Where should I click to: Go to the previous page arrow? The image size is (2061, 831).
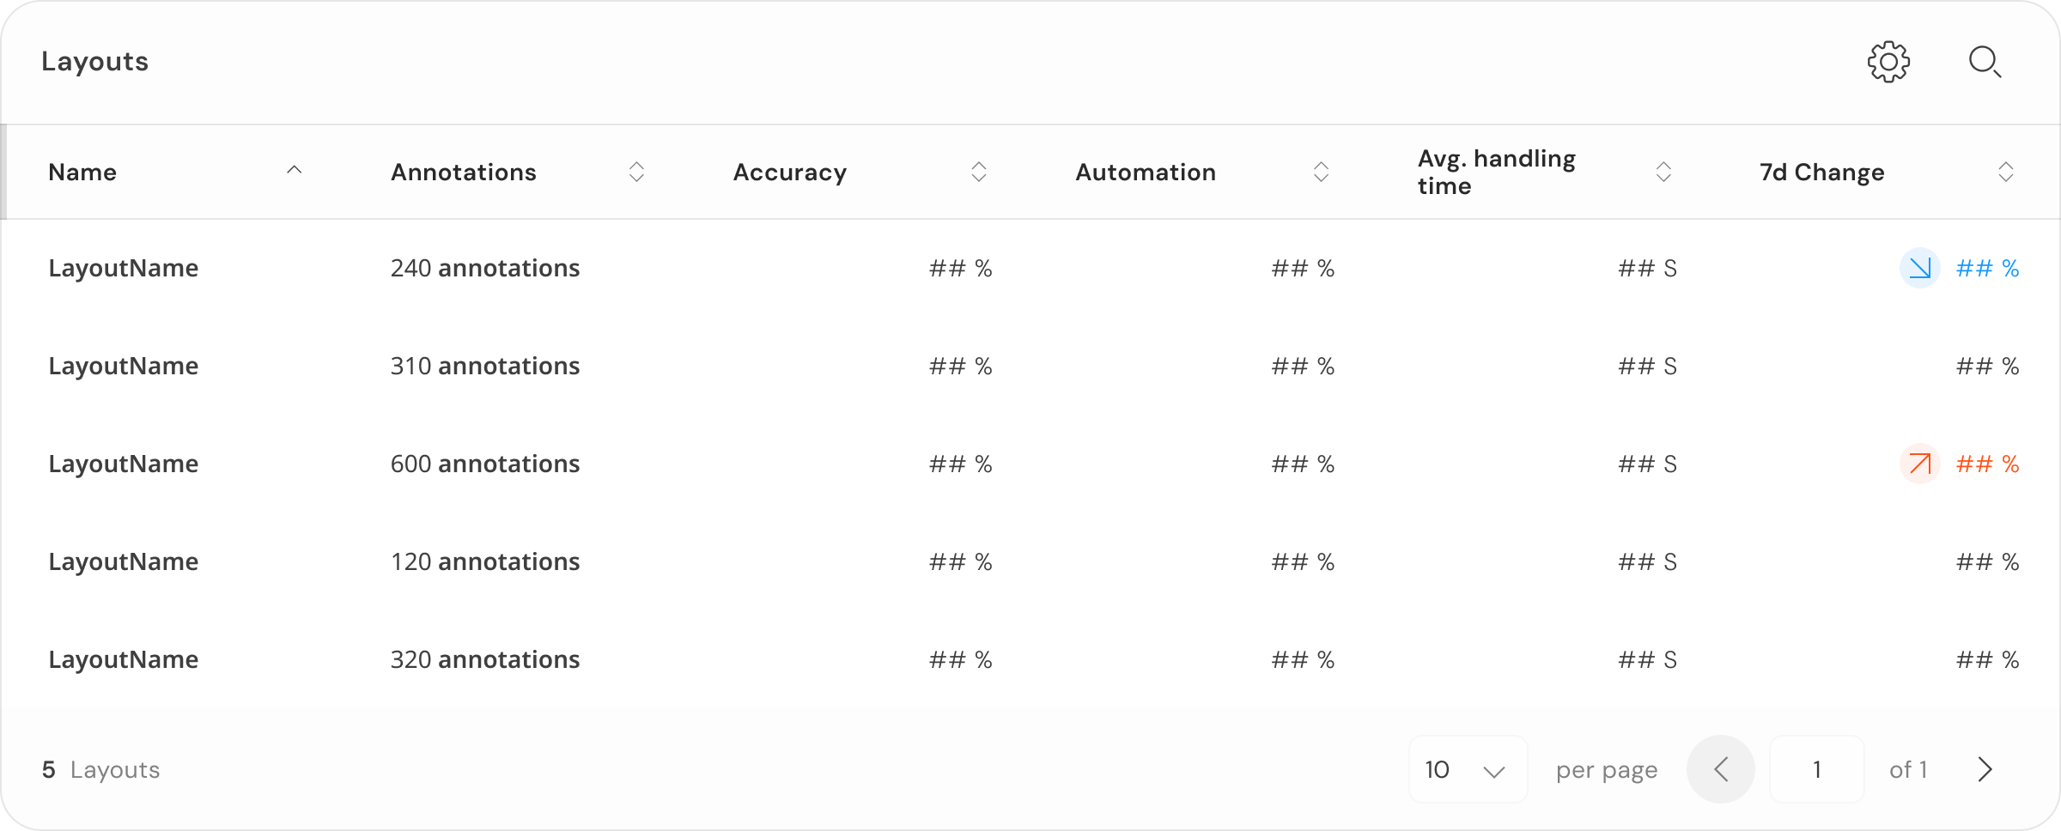click(x=1720, y=769)
